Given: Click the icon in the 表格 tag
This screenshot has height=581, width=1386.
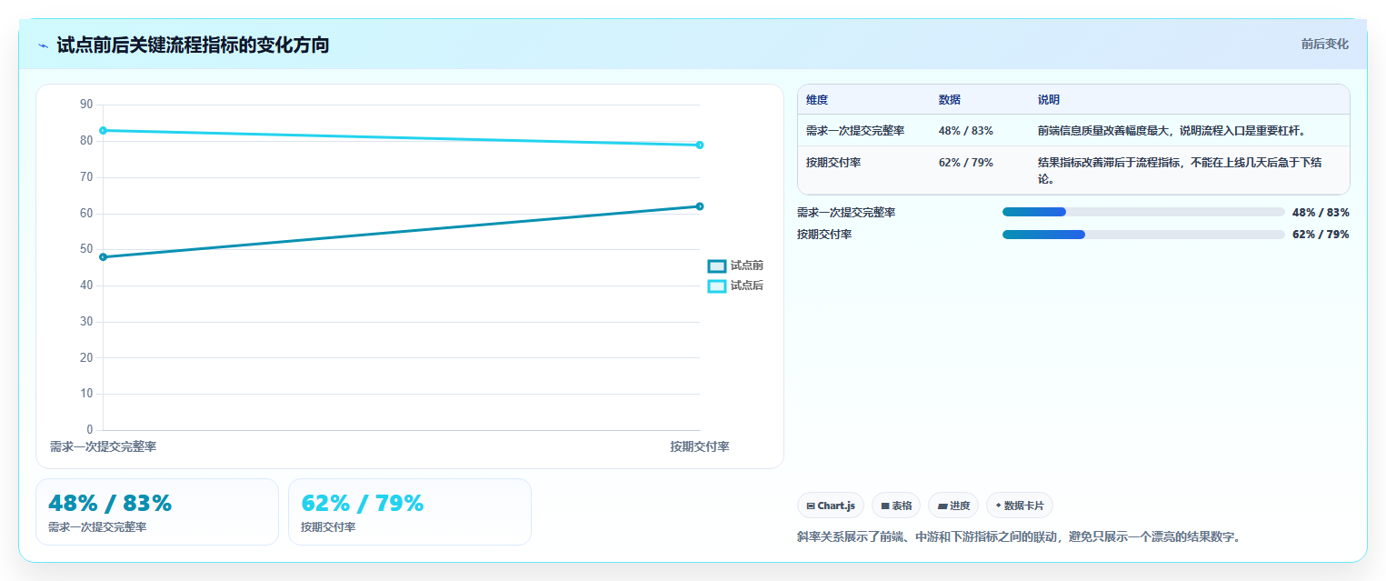Looking at the screenshot, I should point(885,506).
